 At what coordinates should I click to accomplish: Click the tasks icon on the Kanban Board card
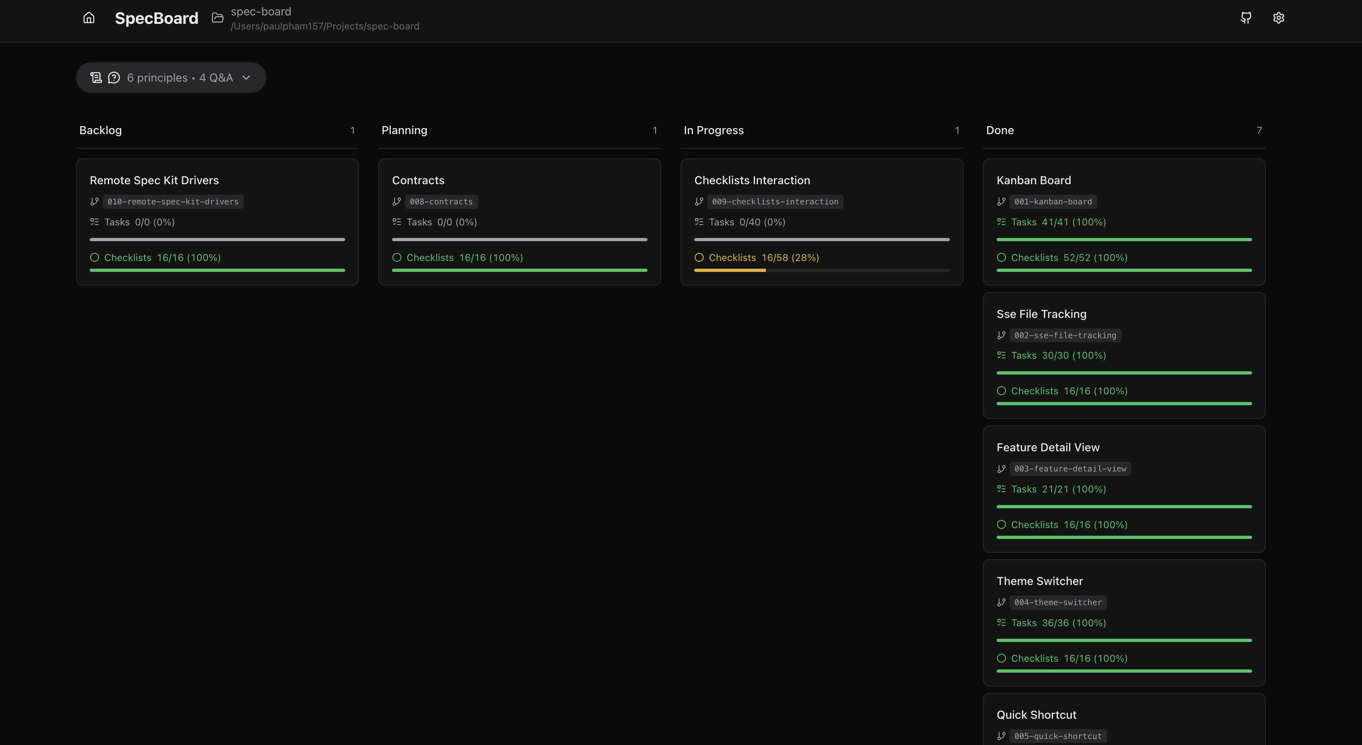coord(1001,222)
